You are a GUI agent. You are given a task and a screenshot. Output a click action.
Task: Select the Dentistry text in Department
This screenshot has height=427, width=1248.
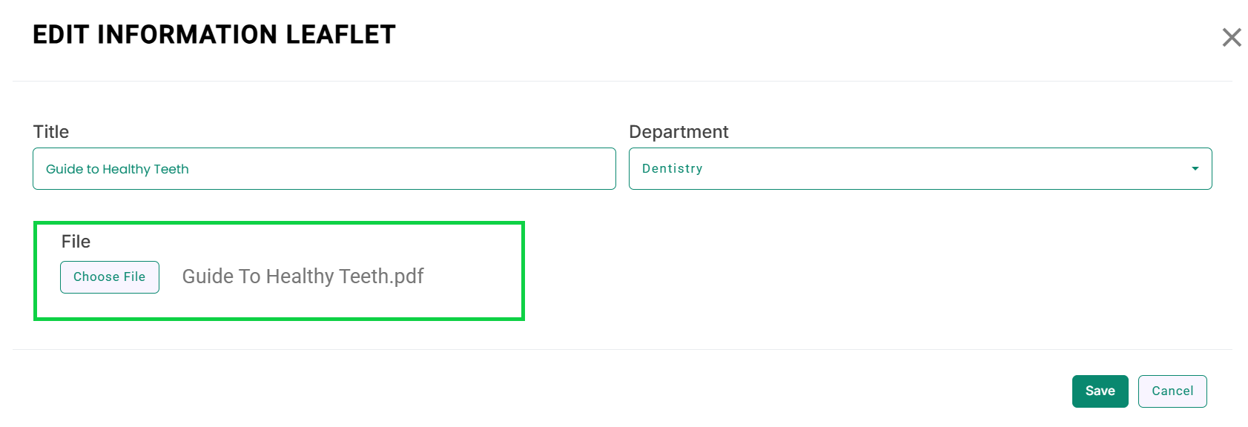pyautogui.click(x=672, y=169)
